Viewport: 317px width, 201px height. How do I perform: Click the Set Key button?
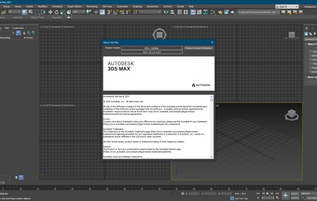click(295, 198)
